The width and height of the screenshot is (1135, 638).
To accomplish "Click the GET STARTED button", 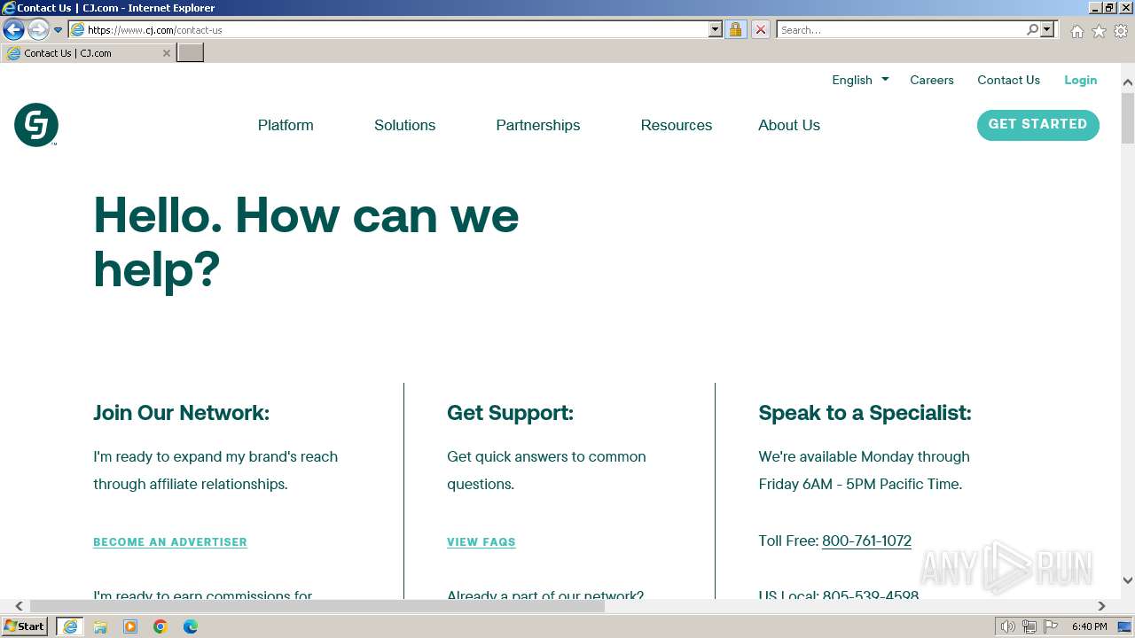I will [1038, 125].
